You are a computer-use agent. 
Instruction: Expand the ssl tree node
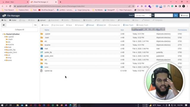5,55
